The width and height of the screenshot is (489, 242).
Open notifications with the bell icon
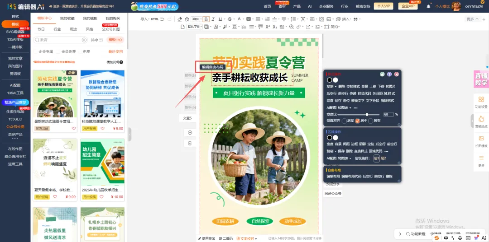pos(428,6)
